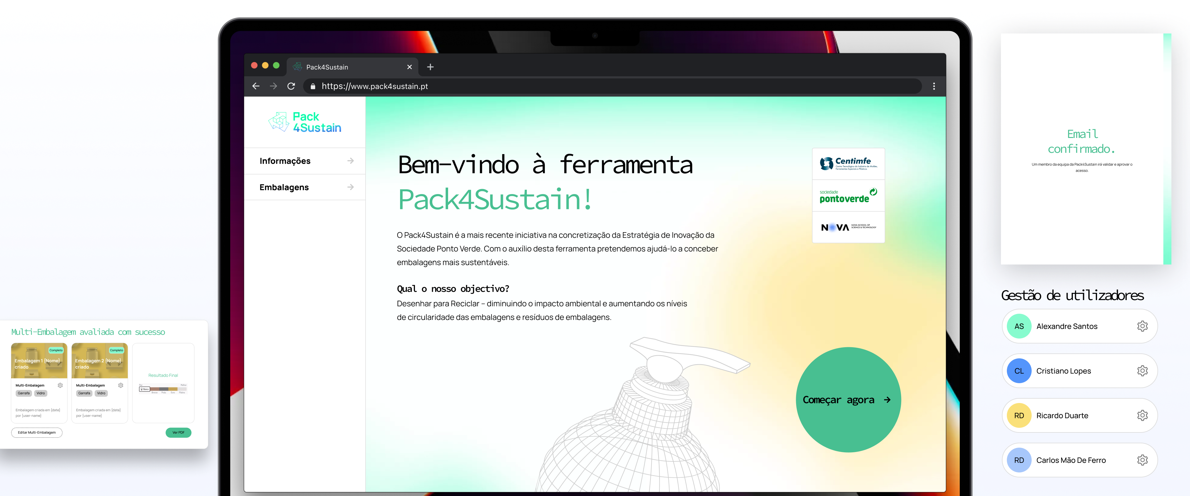Open settings gear for Carlos Mão De Ferro

[x=1142, y=460]
